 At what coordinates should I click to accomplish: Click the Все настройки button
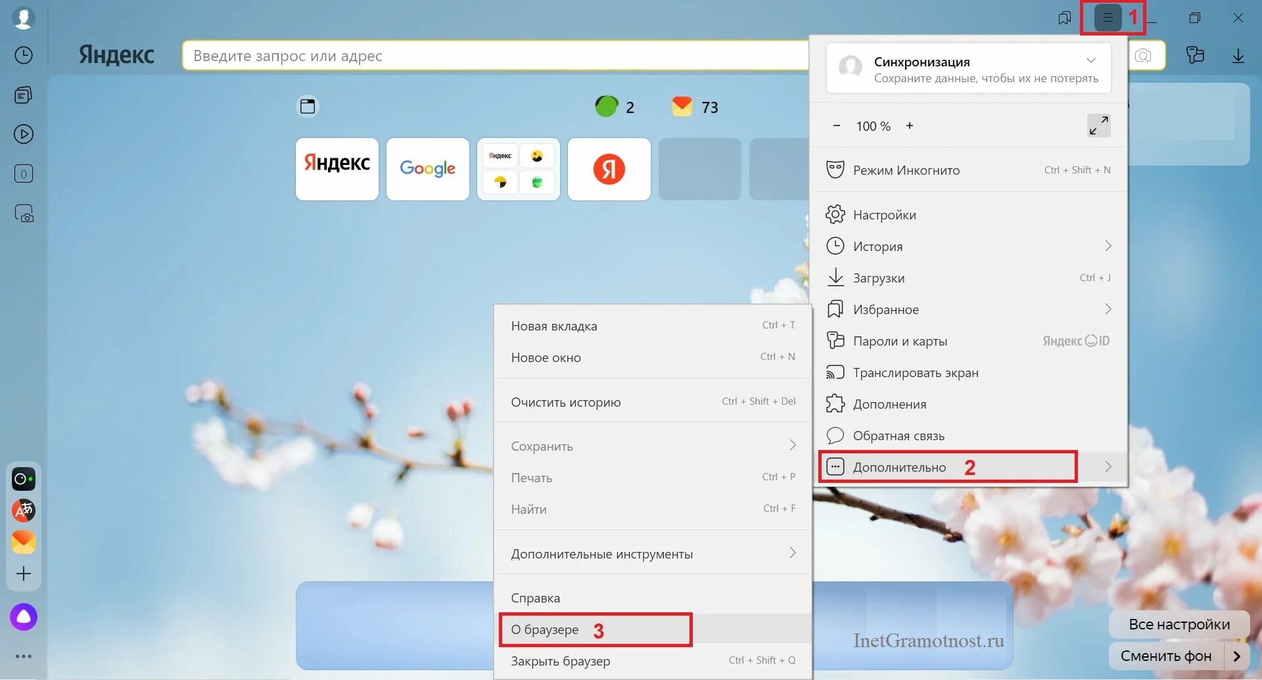pyautogui.click(x=1179, y=624)
